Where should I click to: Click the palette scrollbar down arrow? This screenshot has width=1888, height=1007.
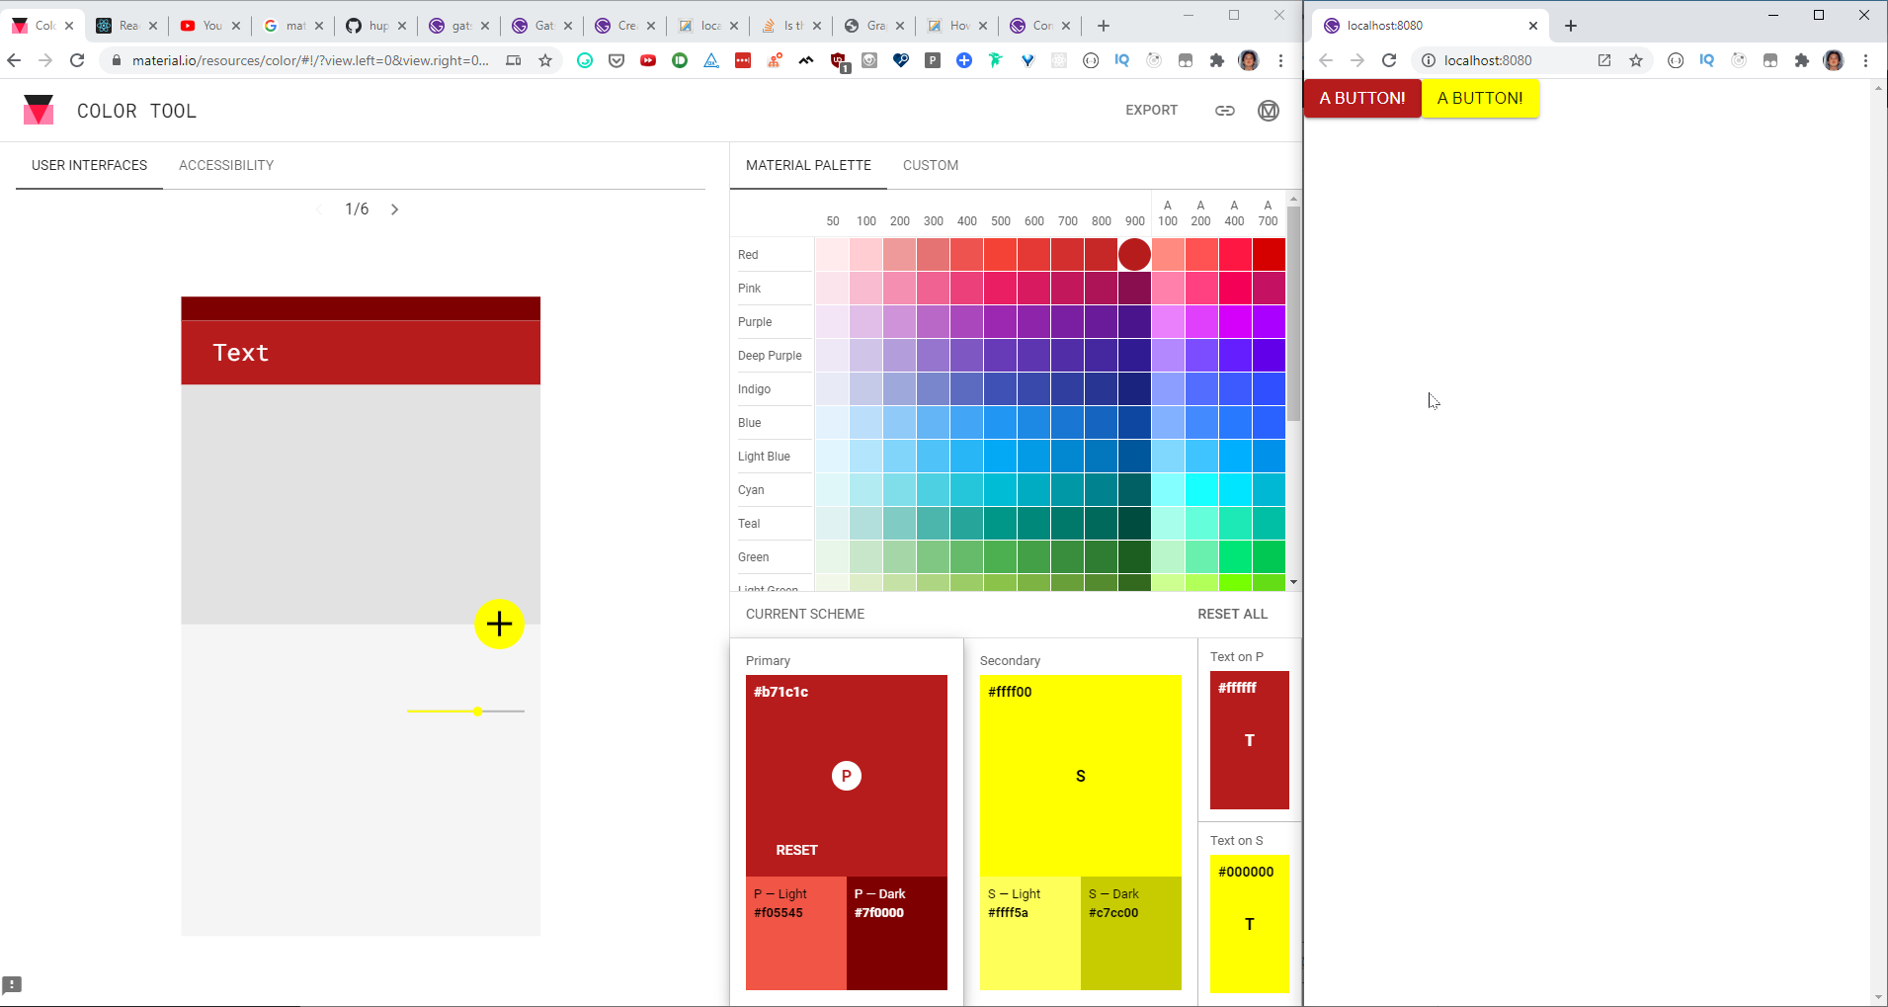tap(1293, 583)
